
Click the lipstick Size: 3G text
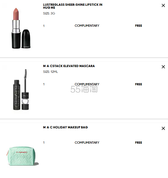pyautogui.click(x=49, y=13)
